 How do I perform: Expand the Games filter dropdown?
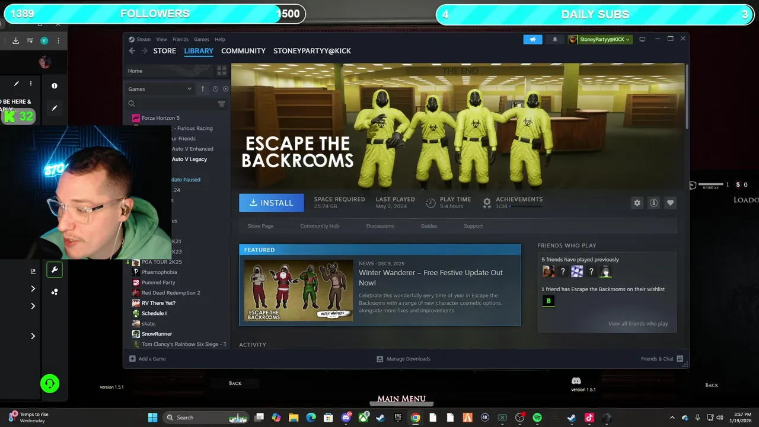point(160,89)
